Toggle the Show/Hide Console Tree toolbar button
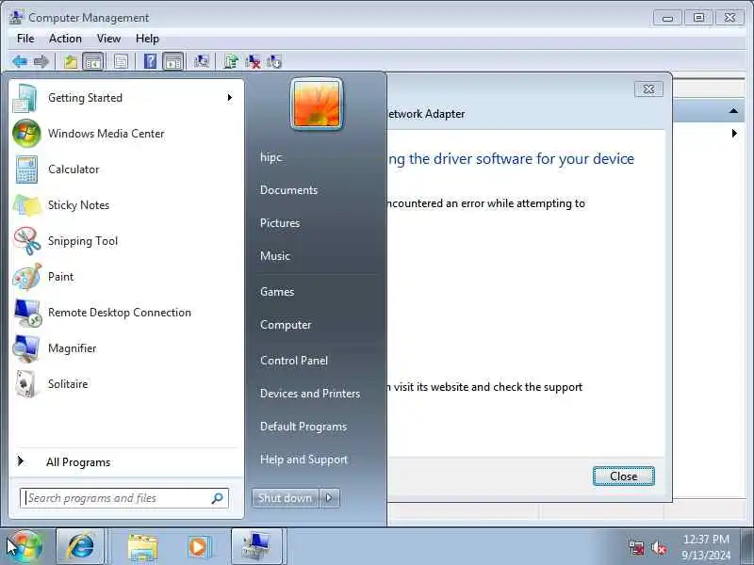754x565 pixels. click(x=92, y=61)
